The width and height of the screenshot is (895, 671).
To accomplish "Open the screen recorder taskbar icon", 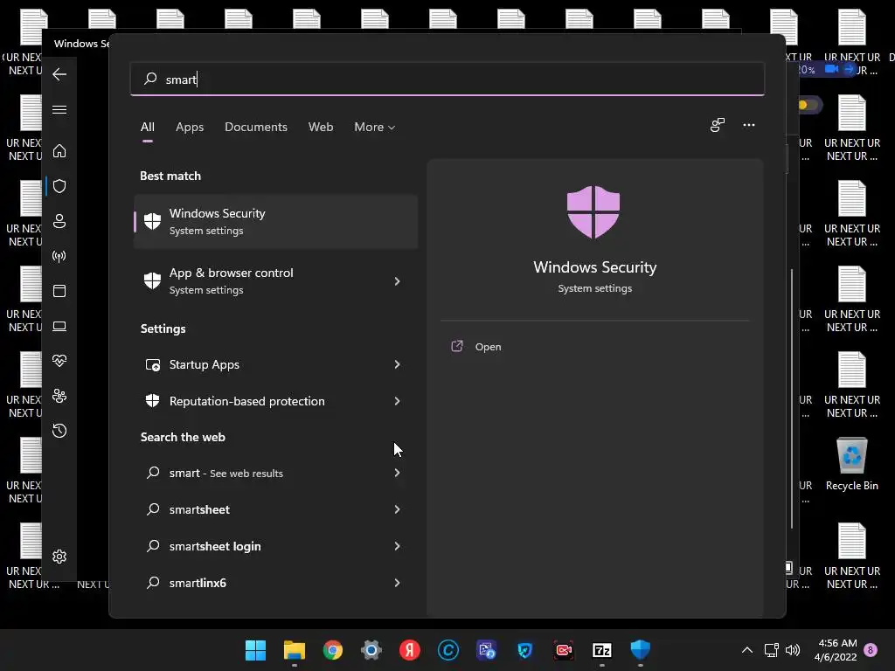I will pos(564,650).
